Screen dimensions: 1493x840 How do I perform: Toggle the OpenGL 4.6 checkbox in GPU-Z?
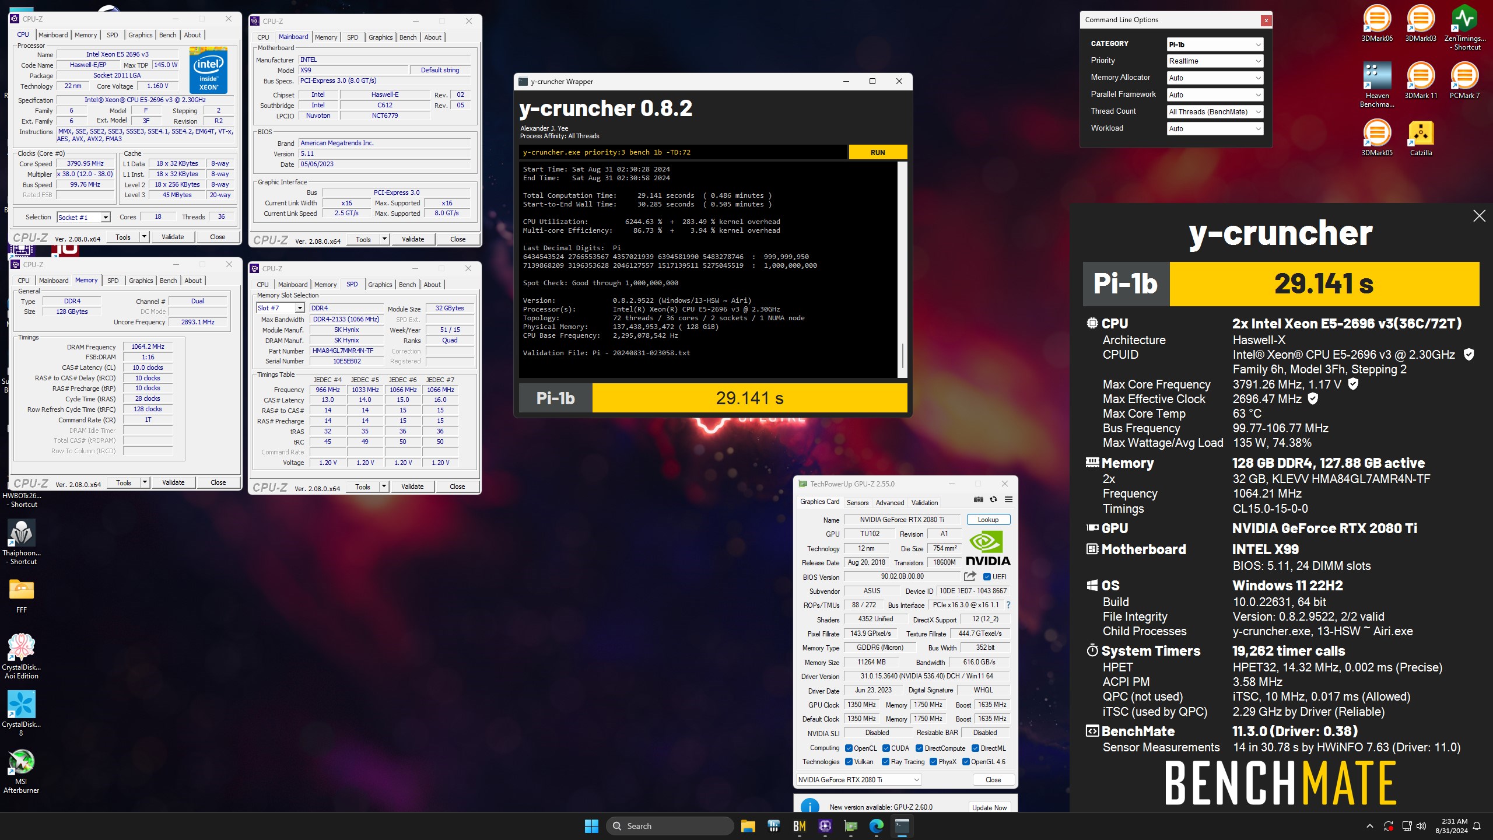(x=966, y=762)
